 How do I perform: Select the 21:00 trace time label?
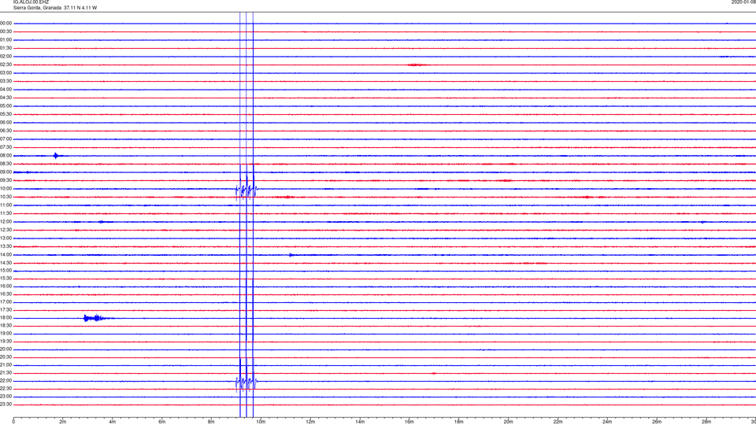(x=6, y=364)
